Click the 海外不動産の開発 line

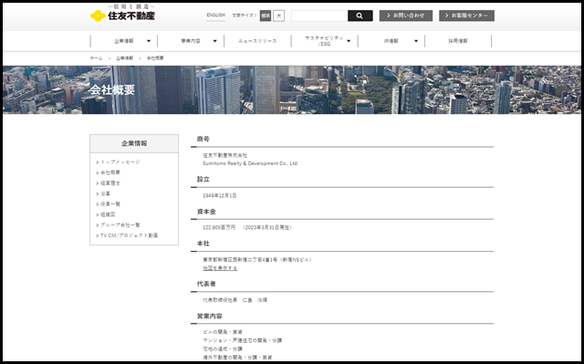tap(237, 358)
